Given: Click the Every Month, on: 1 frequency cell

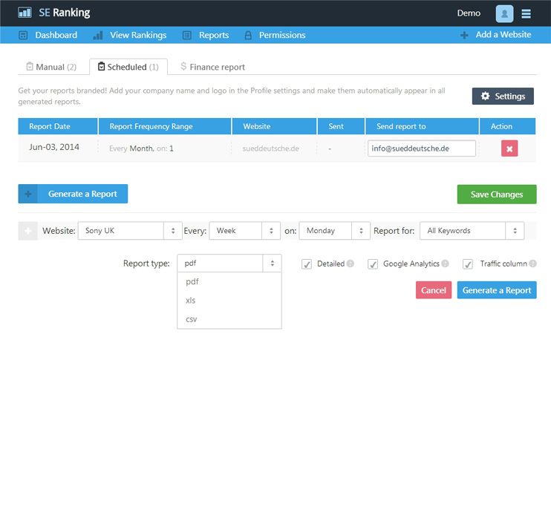Looking at the screenshot, I should pos(141,148).
